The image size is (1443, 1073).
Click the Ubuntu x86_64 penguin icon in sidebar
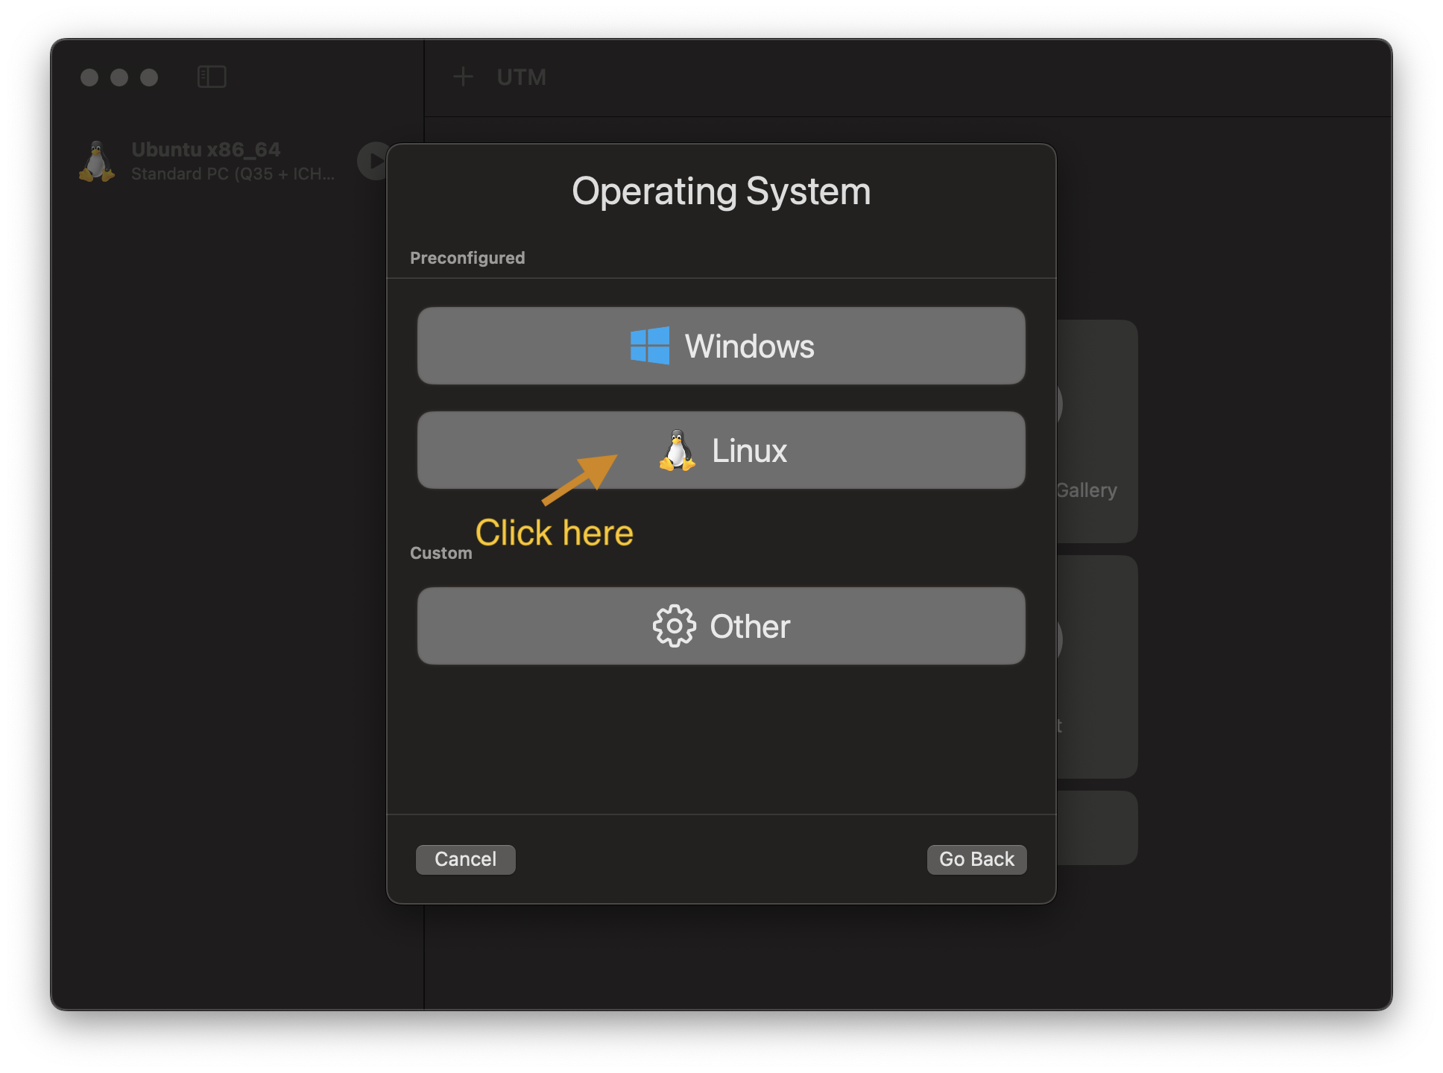pyautogui.click(x=97, y=161)
